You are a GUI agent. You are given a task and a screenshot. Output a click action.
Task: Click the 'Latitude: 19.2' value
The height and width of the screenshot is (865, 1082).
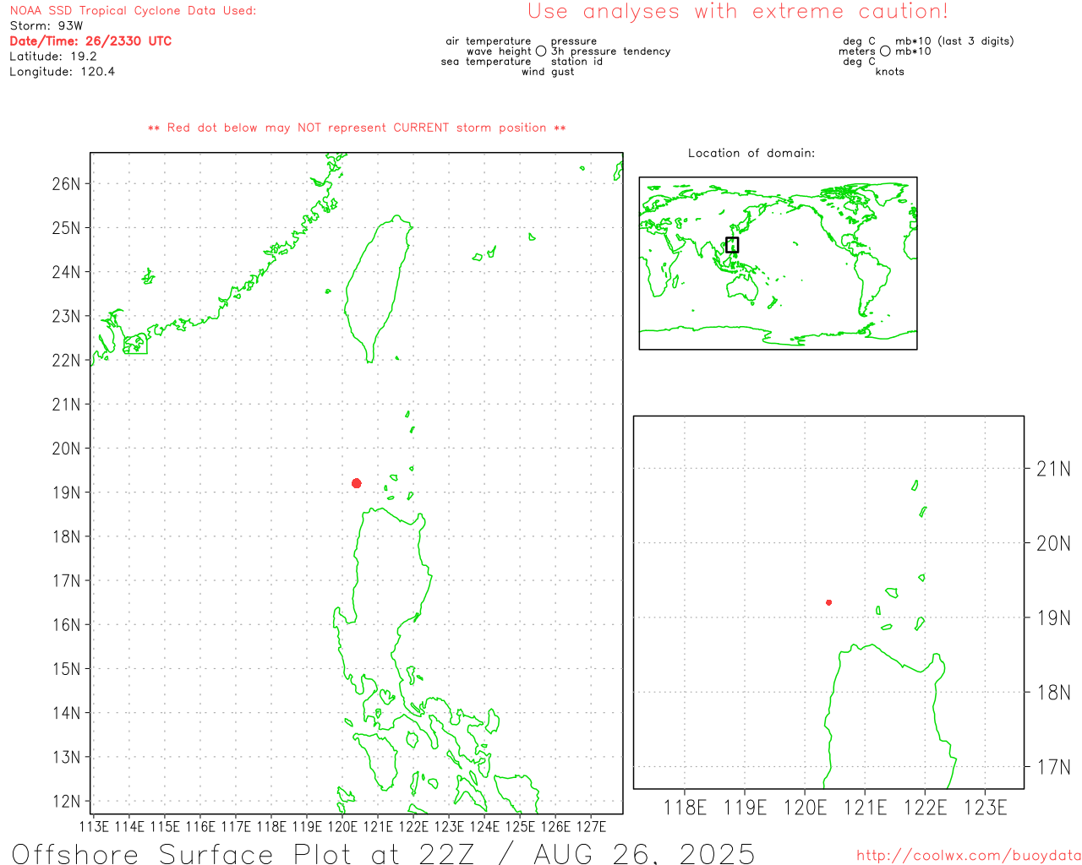click(x=53, y=57)
